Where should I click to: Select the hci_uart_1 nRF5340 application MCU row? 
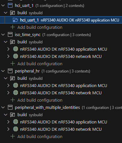click(61, 20)
